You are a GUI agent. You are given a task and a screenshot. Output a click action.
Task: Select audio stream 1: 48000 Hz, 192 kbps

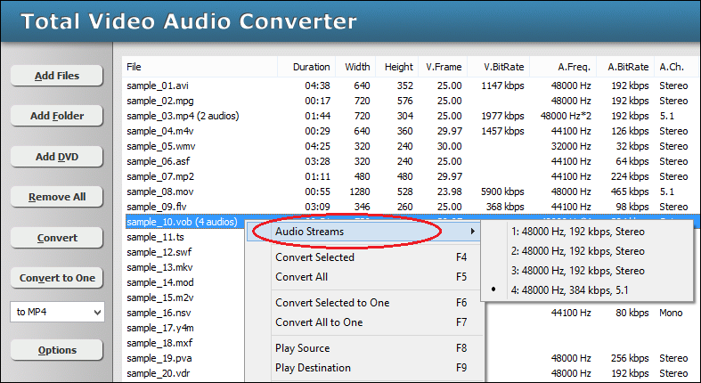pyautogui.click(x=578, y=232)
